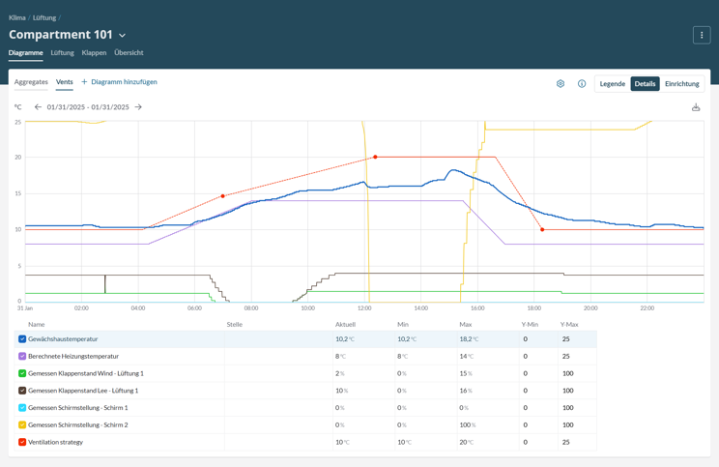Click the info circle icon
Viewport: 719px width, 467px height.
[x=582, y=84]
